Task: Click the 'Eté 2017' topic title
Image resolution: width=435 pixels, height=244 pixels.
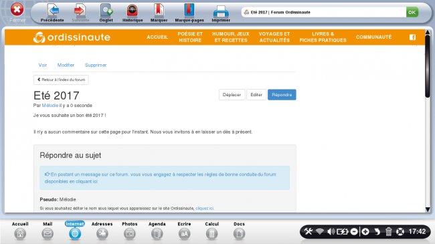Action: click(x=56, y=96)
